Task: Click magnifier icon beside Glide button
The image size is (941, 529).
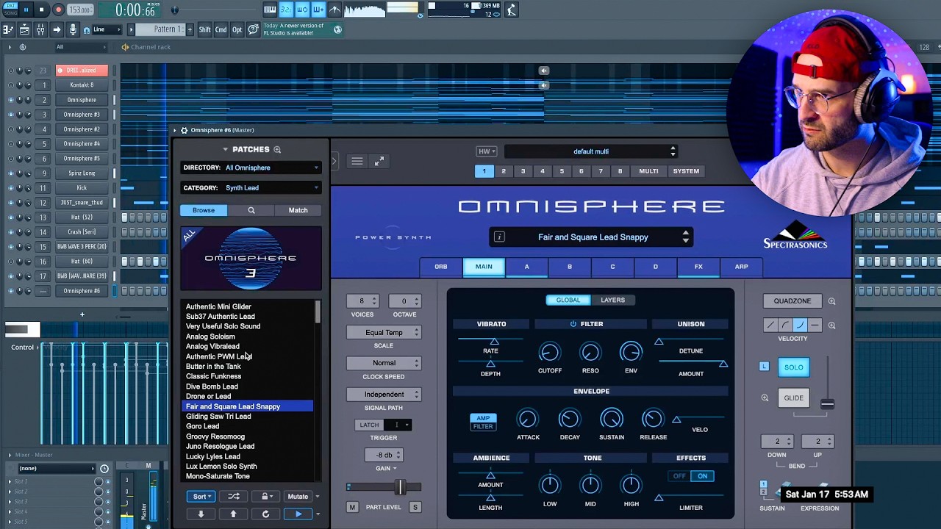Action: point(765,398)
